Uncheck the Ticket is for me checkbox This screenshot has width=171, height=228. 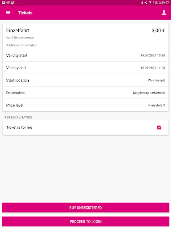(159, 127)
